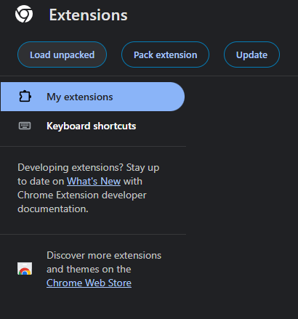
Task: Load an unpacked extension
Action: pyautogui.click(x=62, y=54)
